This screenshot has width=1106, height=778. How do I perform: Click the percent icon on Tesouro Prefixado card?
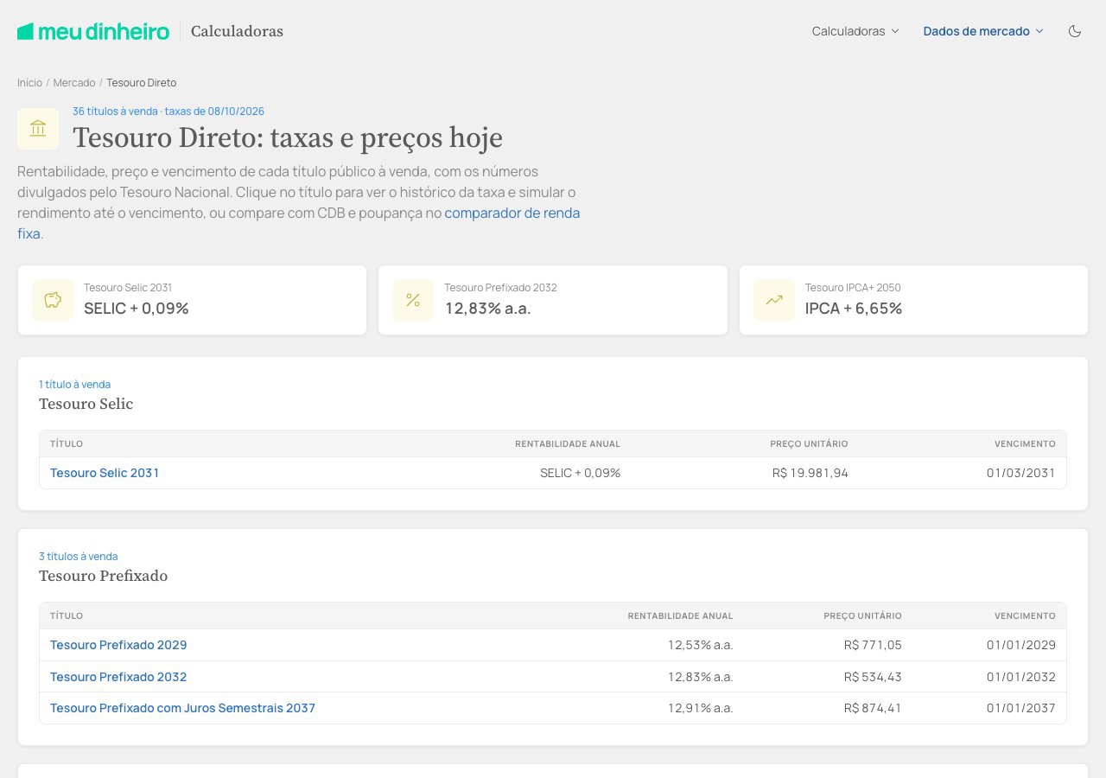coord(413,300)
